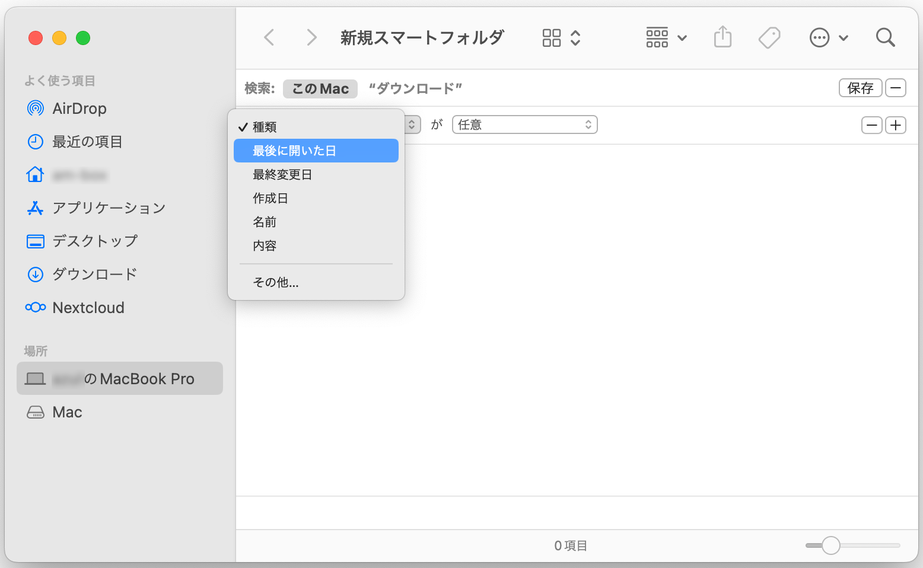The height and width of the screenshot is (568, 923).
Task: Adjust the icon size slider
Action: pos(831,545)
